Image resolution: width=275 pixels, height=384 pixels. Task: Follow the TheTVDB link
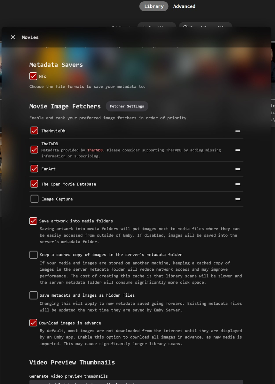click(x=96, y=150)
